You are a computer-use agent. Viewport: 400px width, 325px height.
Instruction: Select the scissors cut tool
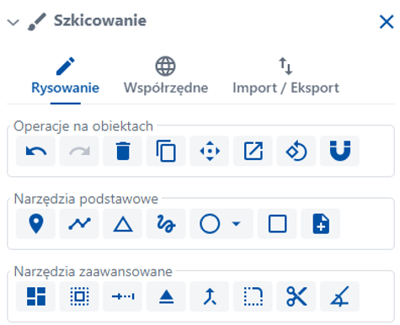click(x=296, y=296)
